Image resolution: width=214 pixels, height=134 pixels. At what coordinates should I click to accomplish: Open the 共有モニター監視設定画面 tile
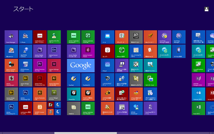pyautogui.click(x=122, y=66)
